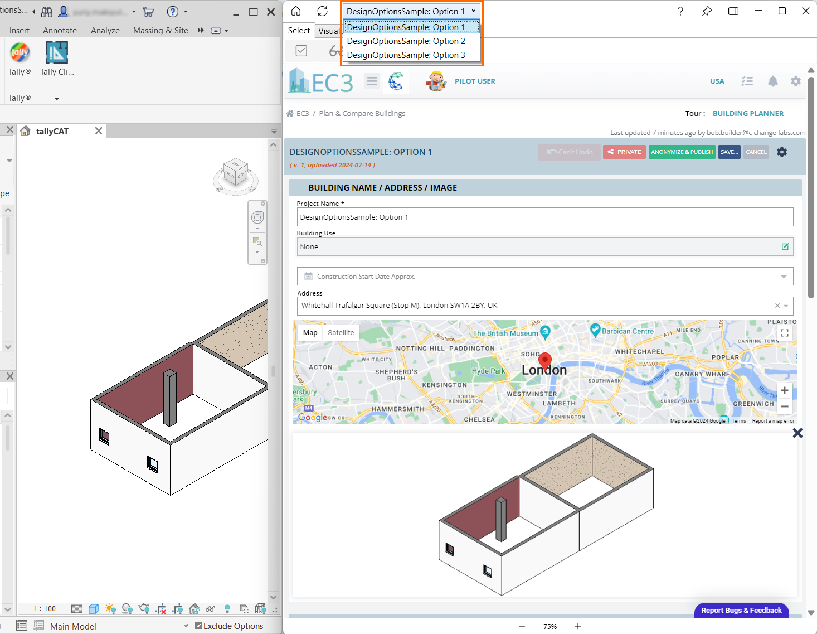Open EC3 notifications bell

(772, 81)
